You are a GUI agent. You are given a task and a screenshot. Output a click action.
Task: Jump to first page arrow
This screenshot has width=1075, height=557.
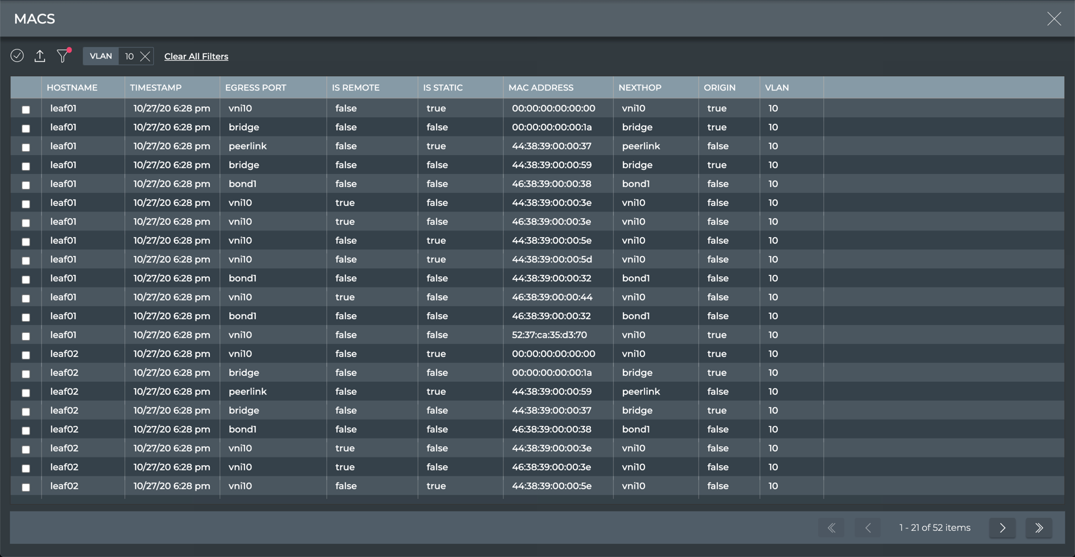click(831, 528)
